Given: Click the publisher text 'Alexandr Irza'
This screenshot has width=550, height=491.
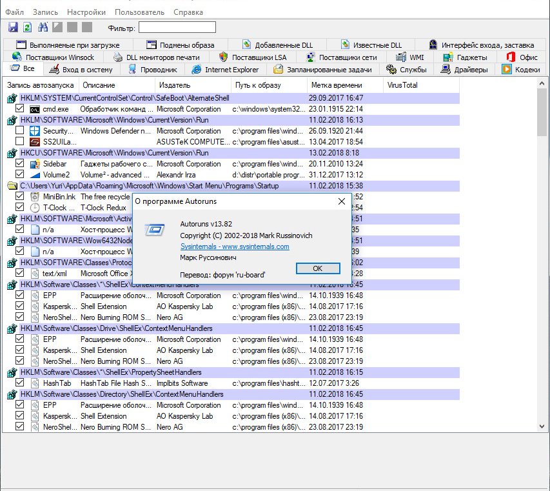Looking at the screenshot, I should (176, 175).
